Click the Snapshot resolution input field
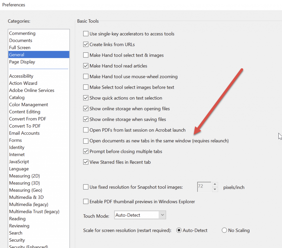282x248 pixels. [x=204, y=187]
